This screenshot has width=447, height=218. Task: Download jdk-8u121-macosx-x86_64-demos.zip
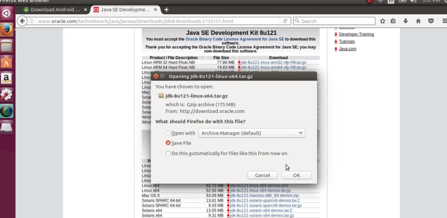pyautogui.click(x=264, y=196)
